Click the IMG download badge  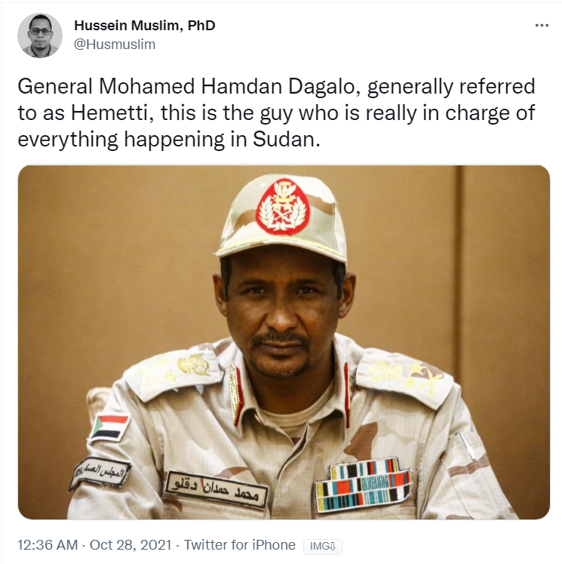pos(323,547)
